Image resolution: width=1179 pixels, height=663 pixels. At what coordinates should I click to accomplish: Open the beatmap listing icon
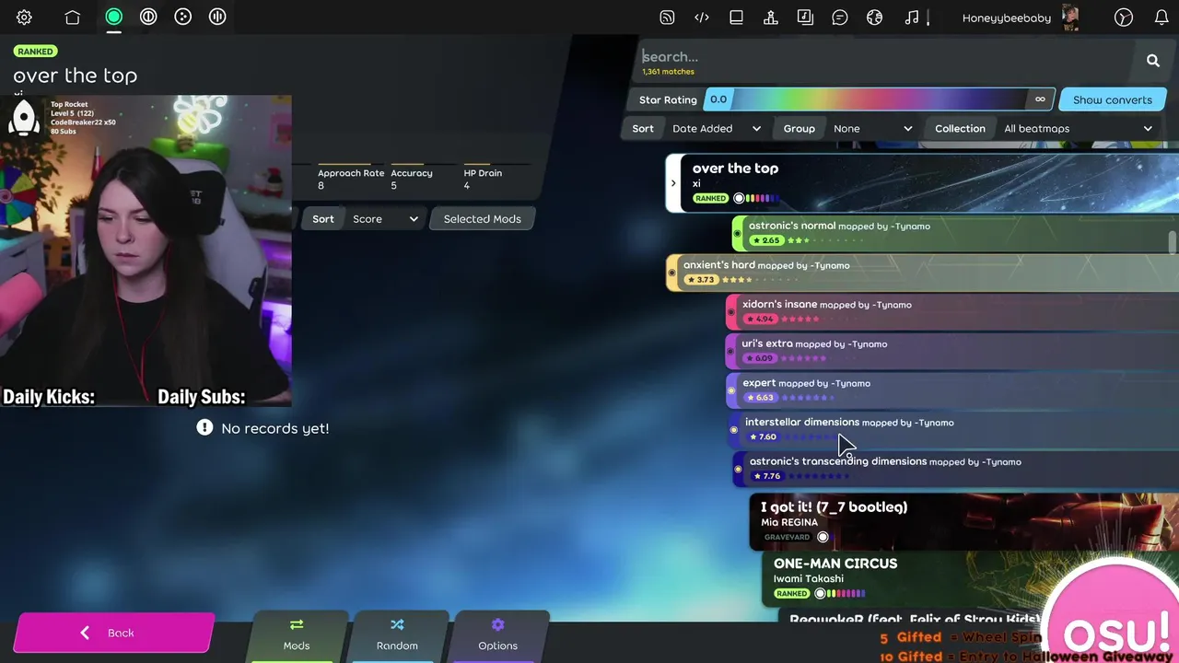pos(805,17)
